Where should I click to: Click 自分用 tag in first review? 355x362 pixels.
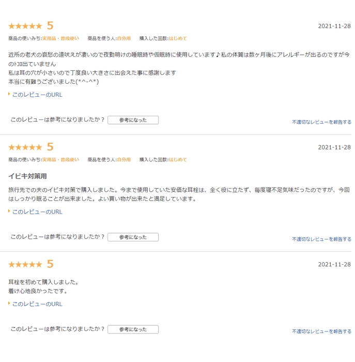pos(124,38)
